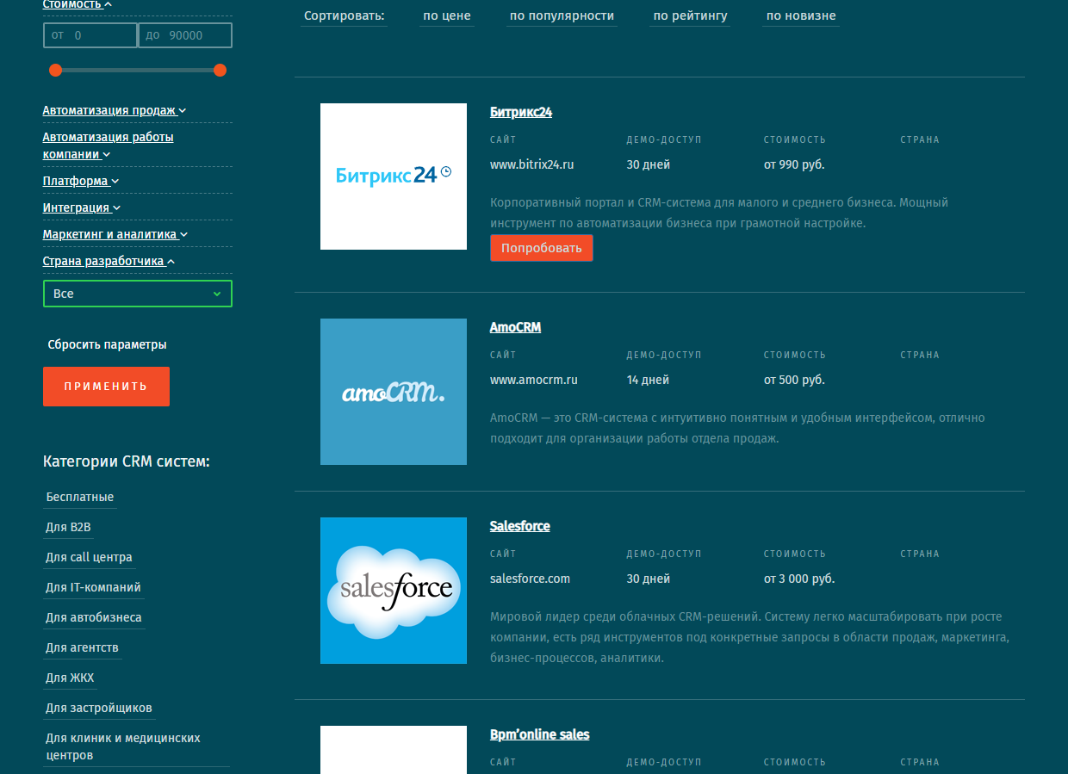Click the 'от 990 руб.' price text

(x=794, y=164)
